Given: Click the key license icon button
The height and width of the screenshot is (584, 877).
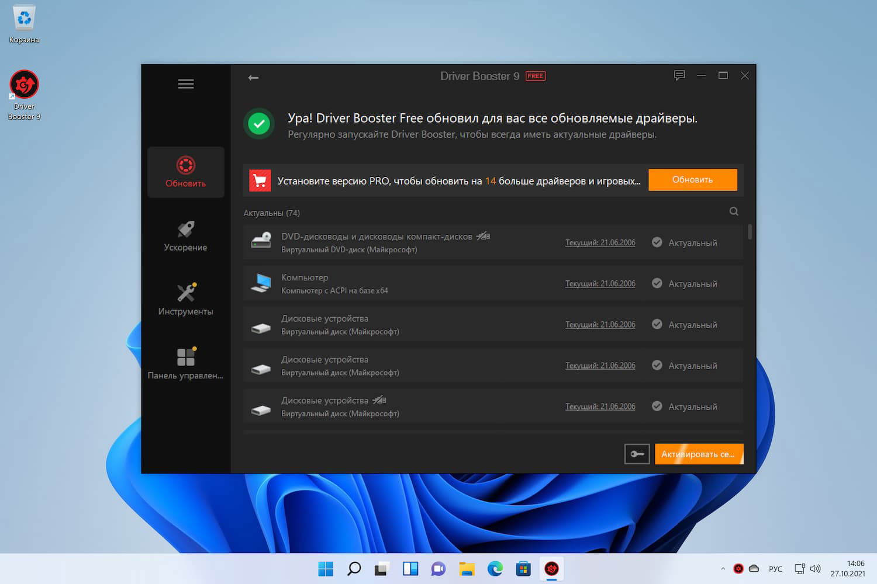Looking at the screenshot, I should (x=637, y=454).
